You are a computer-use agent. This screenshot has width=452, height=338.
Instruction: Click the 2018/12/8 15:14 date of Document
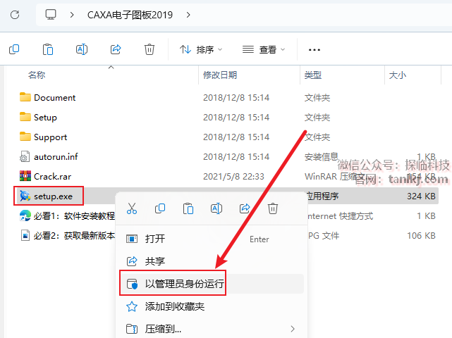tap(236, 98)
